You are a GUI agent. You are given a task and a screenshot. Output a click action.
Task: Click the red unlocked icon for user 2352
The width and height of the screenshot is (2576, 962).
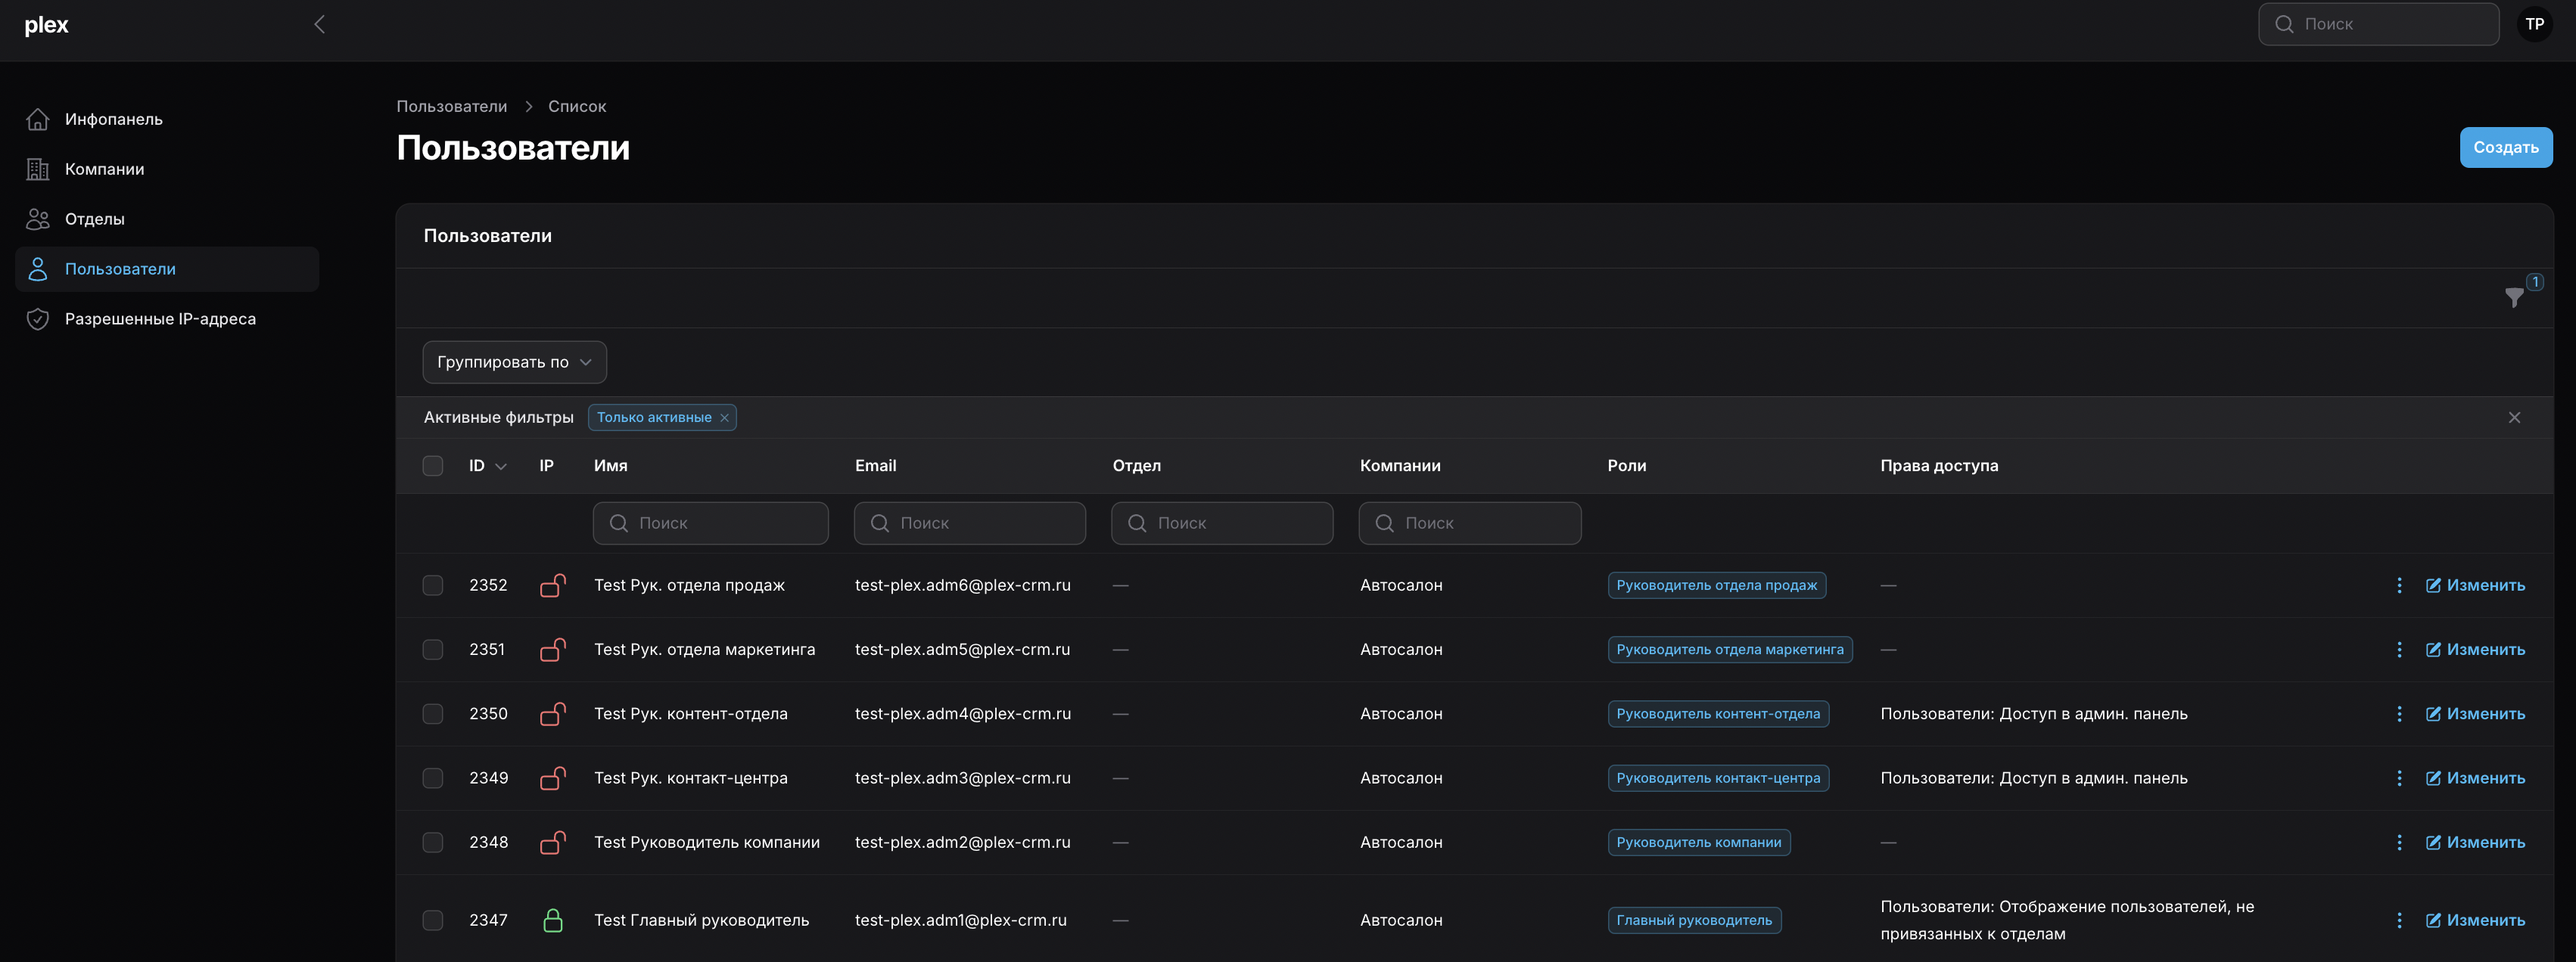pos(552,585)
